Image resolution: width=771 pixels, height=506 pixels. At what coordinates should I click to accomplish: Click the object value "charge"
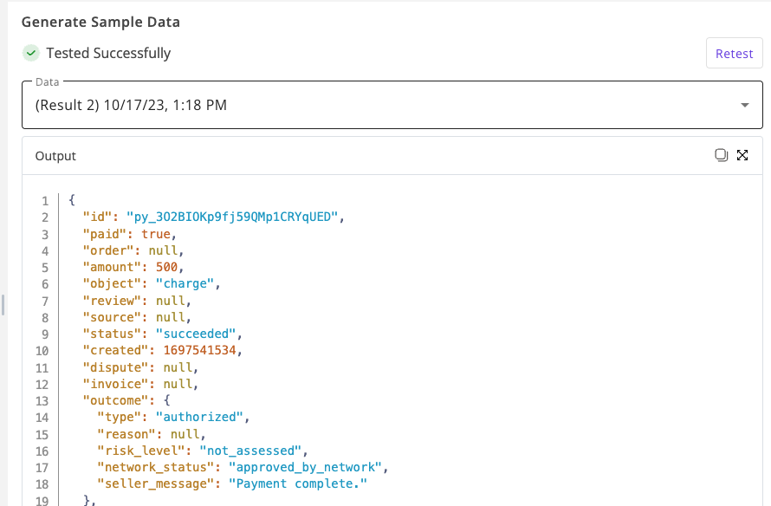point(185,283)
